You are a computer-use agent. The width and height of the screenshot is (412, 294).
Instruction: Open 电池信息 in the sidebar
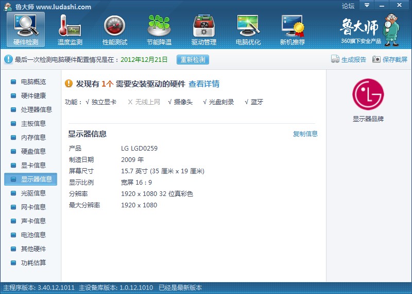click(x=33, y=235)
